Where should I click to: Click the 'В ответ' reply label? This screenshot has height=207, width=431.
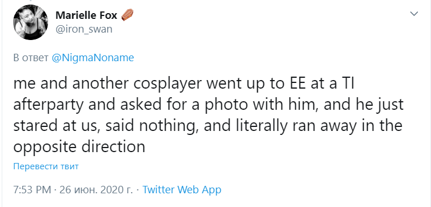[31, 58]
